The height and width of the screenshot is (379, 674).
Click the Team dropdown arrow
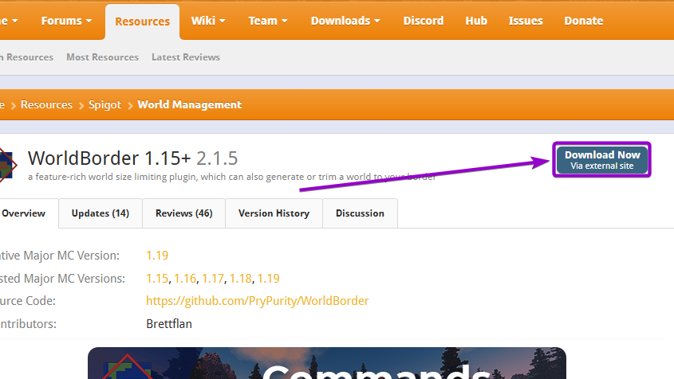tap(284, 21)
